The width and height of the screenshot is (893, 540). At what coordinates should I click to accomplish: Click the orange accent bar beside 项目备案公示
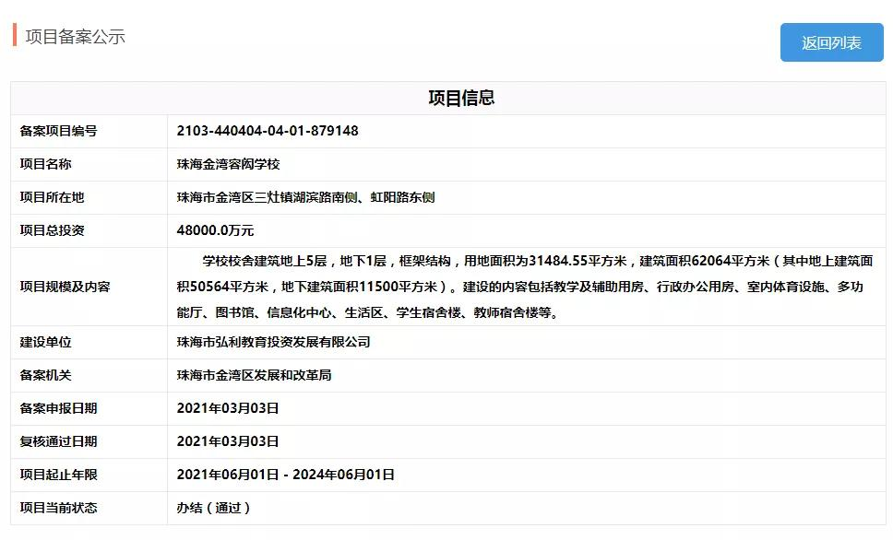pos(14,38)
